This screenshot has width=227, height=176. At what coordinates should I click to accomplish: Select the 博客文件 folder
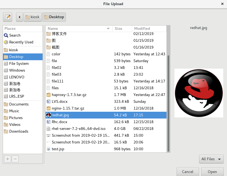(106, 34)
